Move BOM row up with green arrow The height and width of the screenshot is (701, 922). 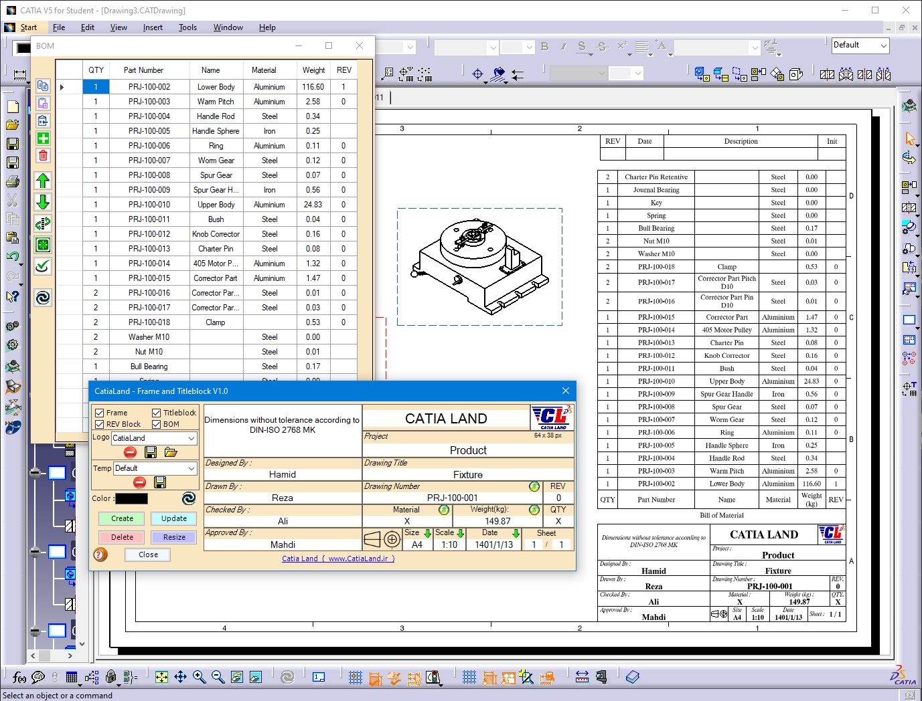pos(43,181)
